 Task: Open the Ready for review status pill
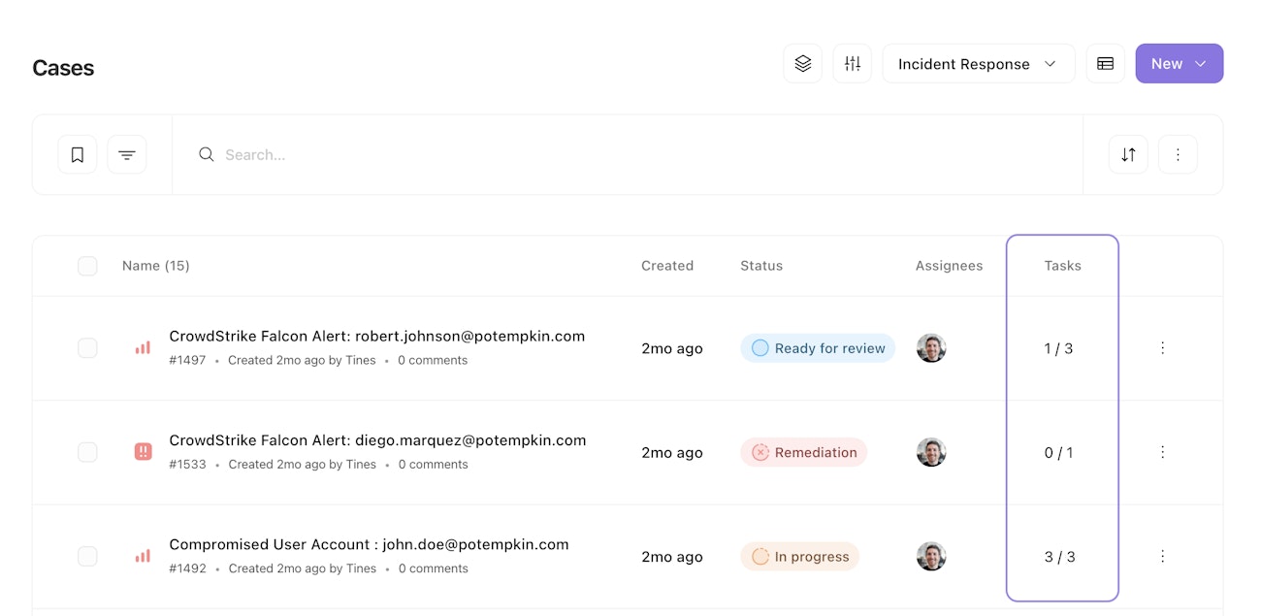(x=818, y=348)
